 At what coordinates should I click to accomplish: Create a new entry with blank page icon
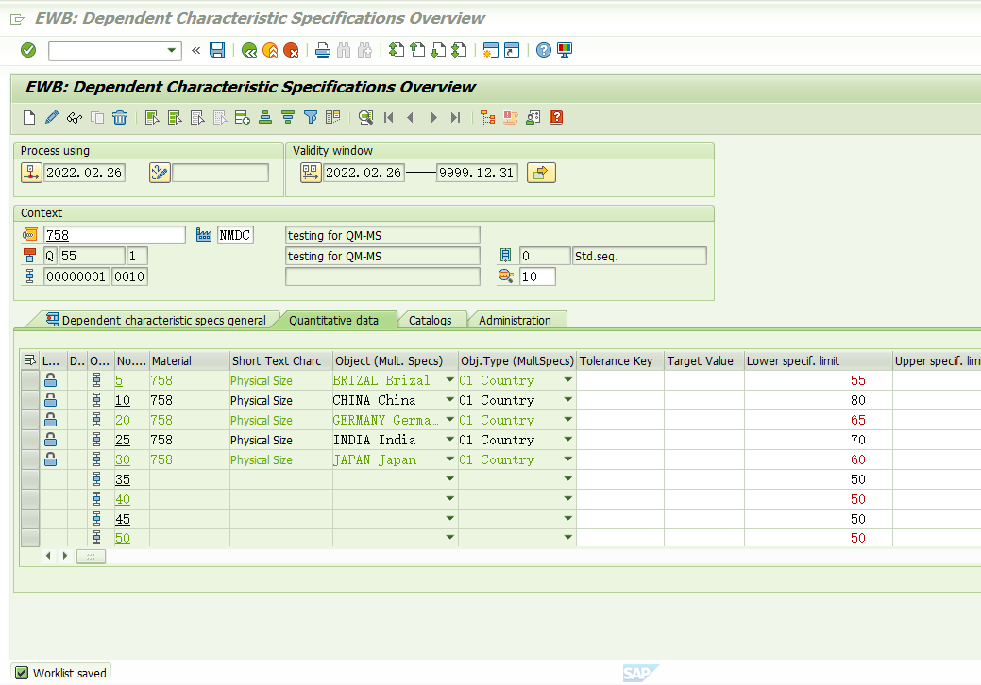(28, 117)
